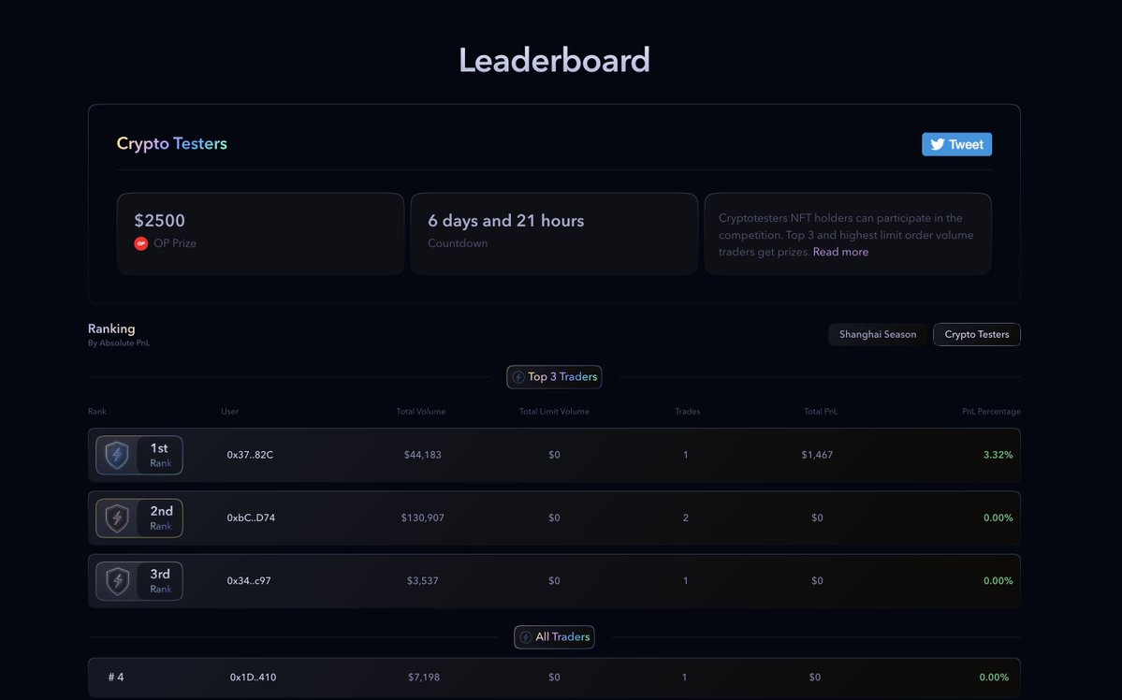1122x700 pixels.
Task: Select user address 0xbC..D74
Action: [251, 518]
